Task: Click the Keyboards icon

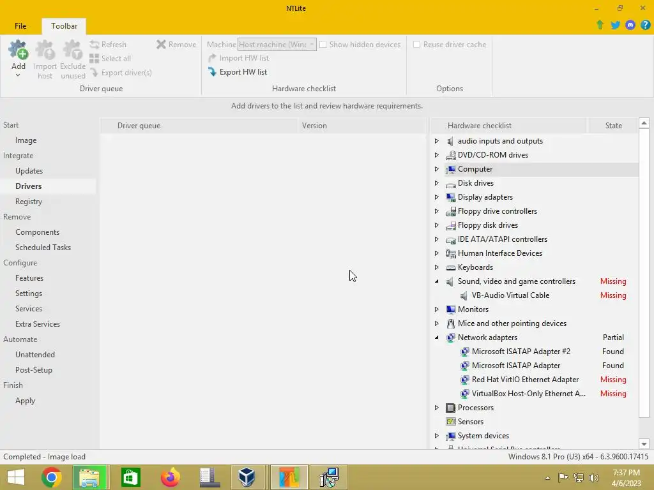Action: 450,267
